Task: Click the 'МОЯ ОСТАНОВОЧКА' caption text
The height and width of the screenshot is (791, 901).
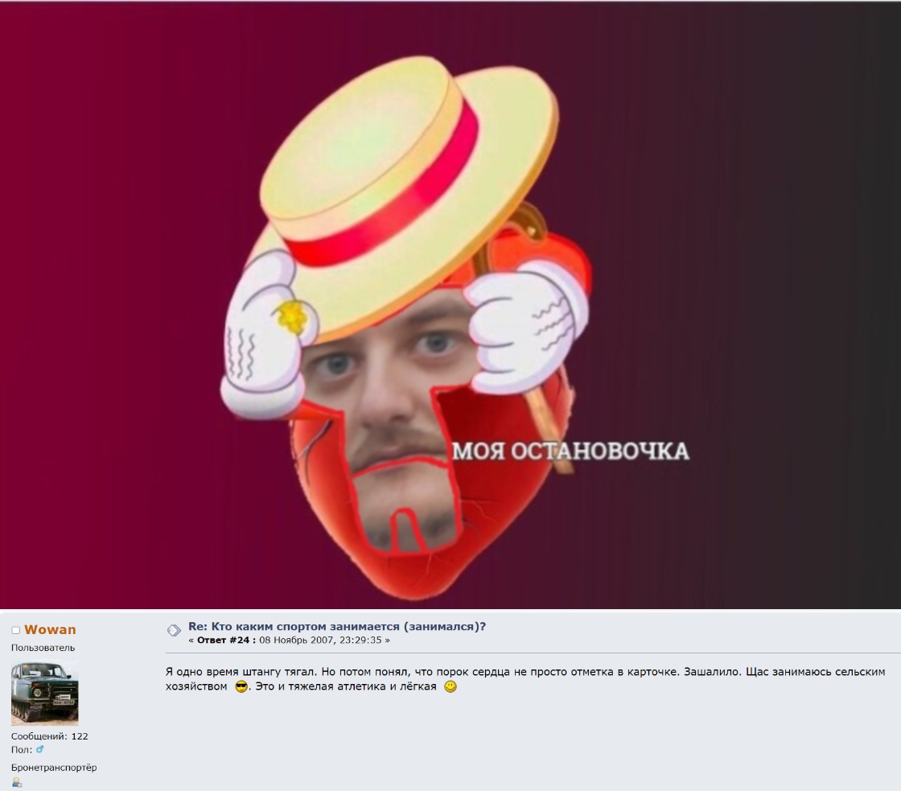Action: 570,451
